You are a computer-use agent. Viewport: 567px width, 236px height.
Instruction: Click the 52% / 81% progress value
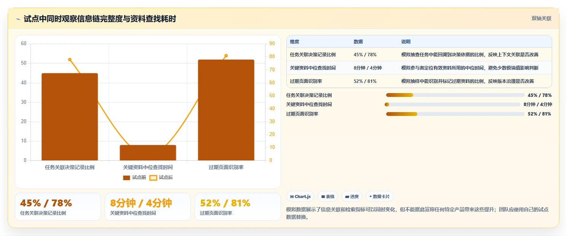pyautogui.click(x=540, y=114)
